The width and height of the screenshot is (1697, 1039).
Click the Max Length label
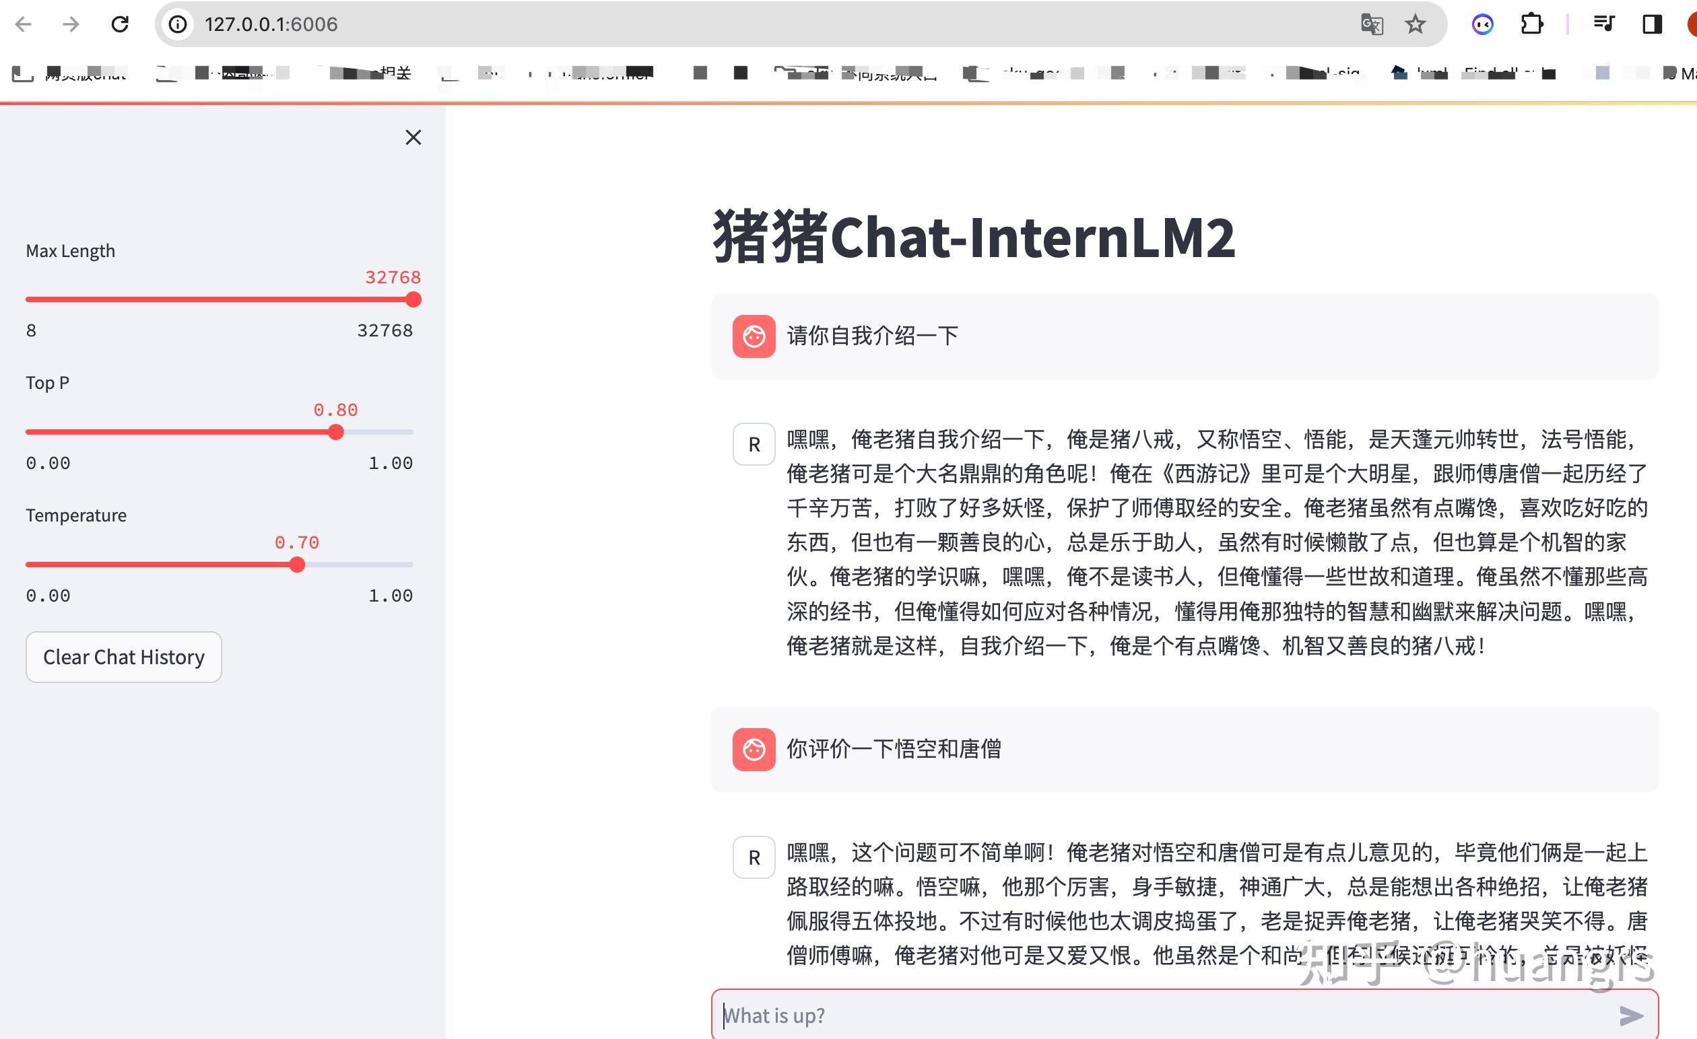(x=70, y=250)
